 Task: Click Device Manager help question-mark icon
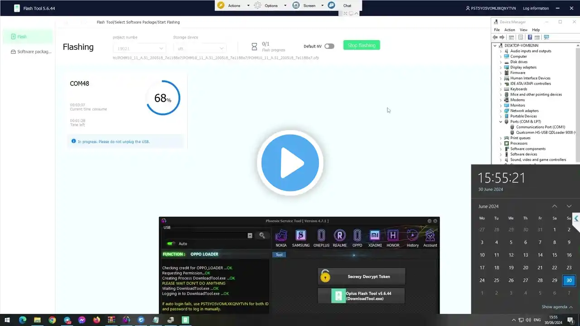(530, 37)
